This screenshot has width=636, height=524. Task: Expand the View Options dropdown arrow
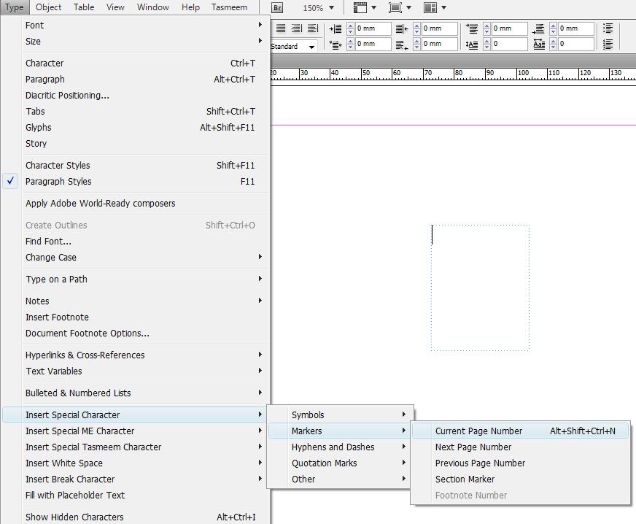(x=374, y=7)
